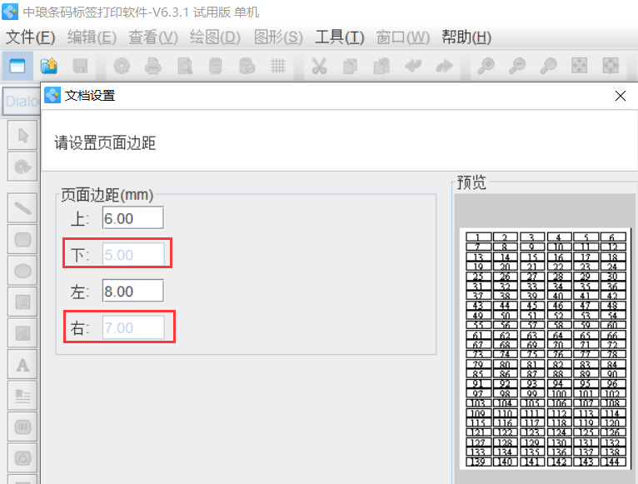Image resolution: width=638 pixels, height=484 pixels.
Task: Click the Paste clipboard icon
Action: coord(381,66)
